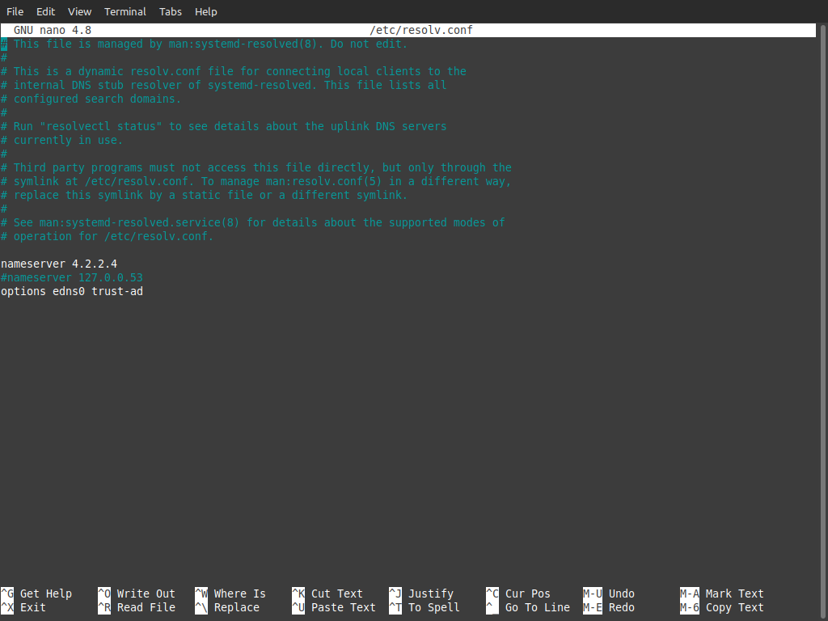Click the commented nameserver 127.0.0.53 line
Image resolution: width=828 pixels, height=621 pixels.
(x=72, y=277)
